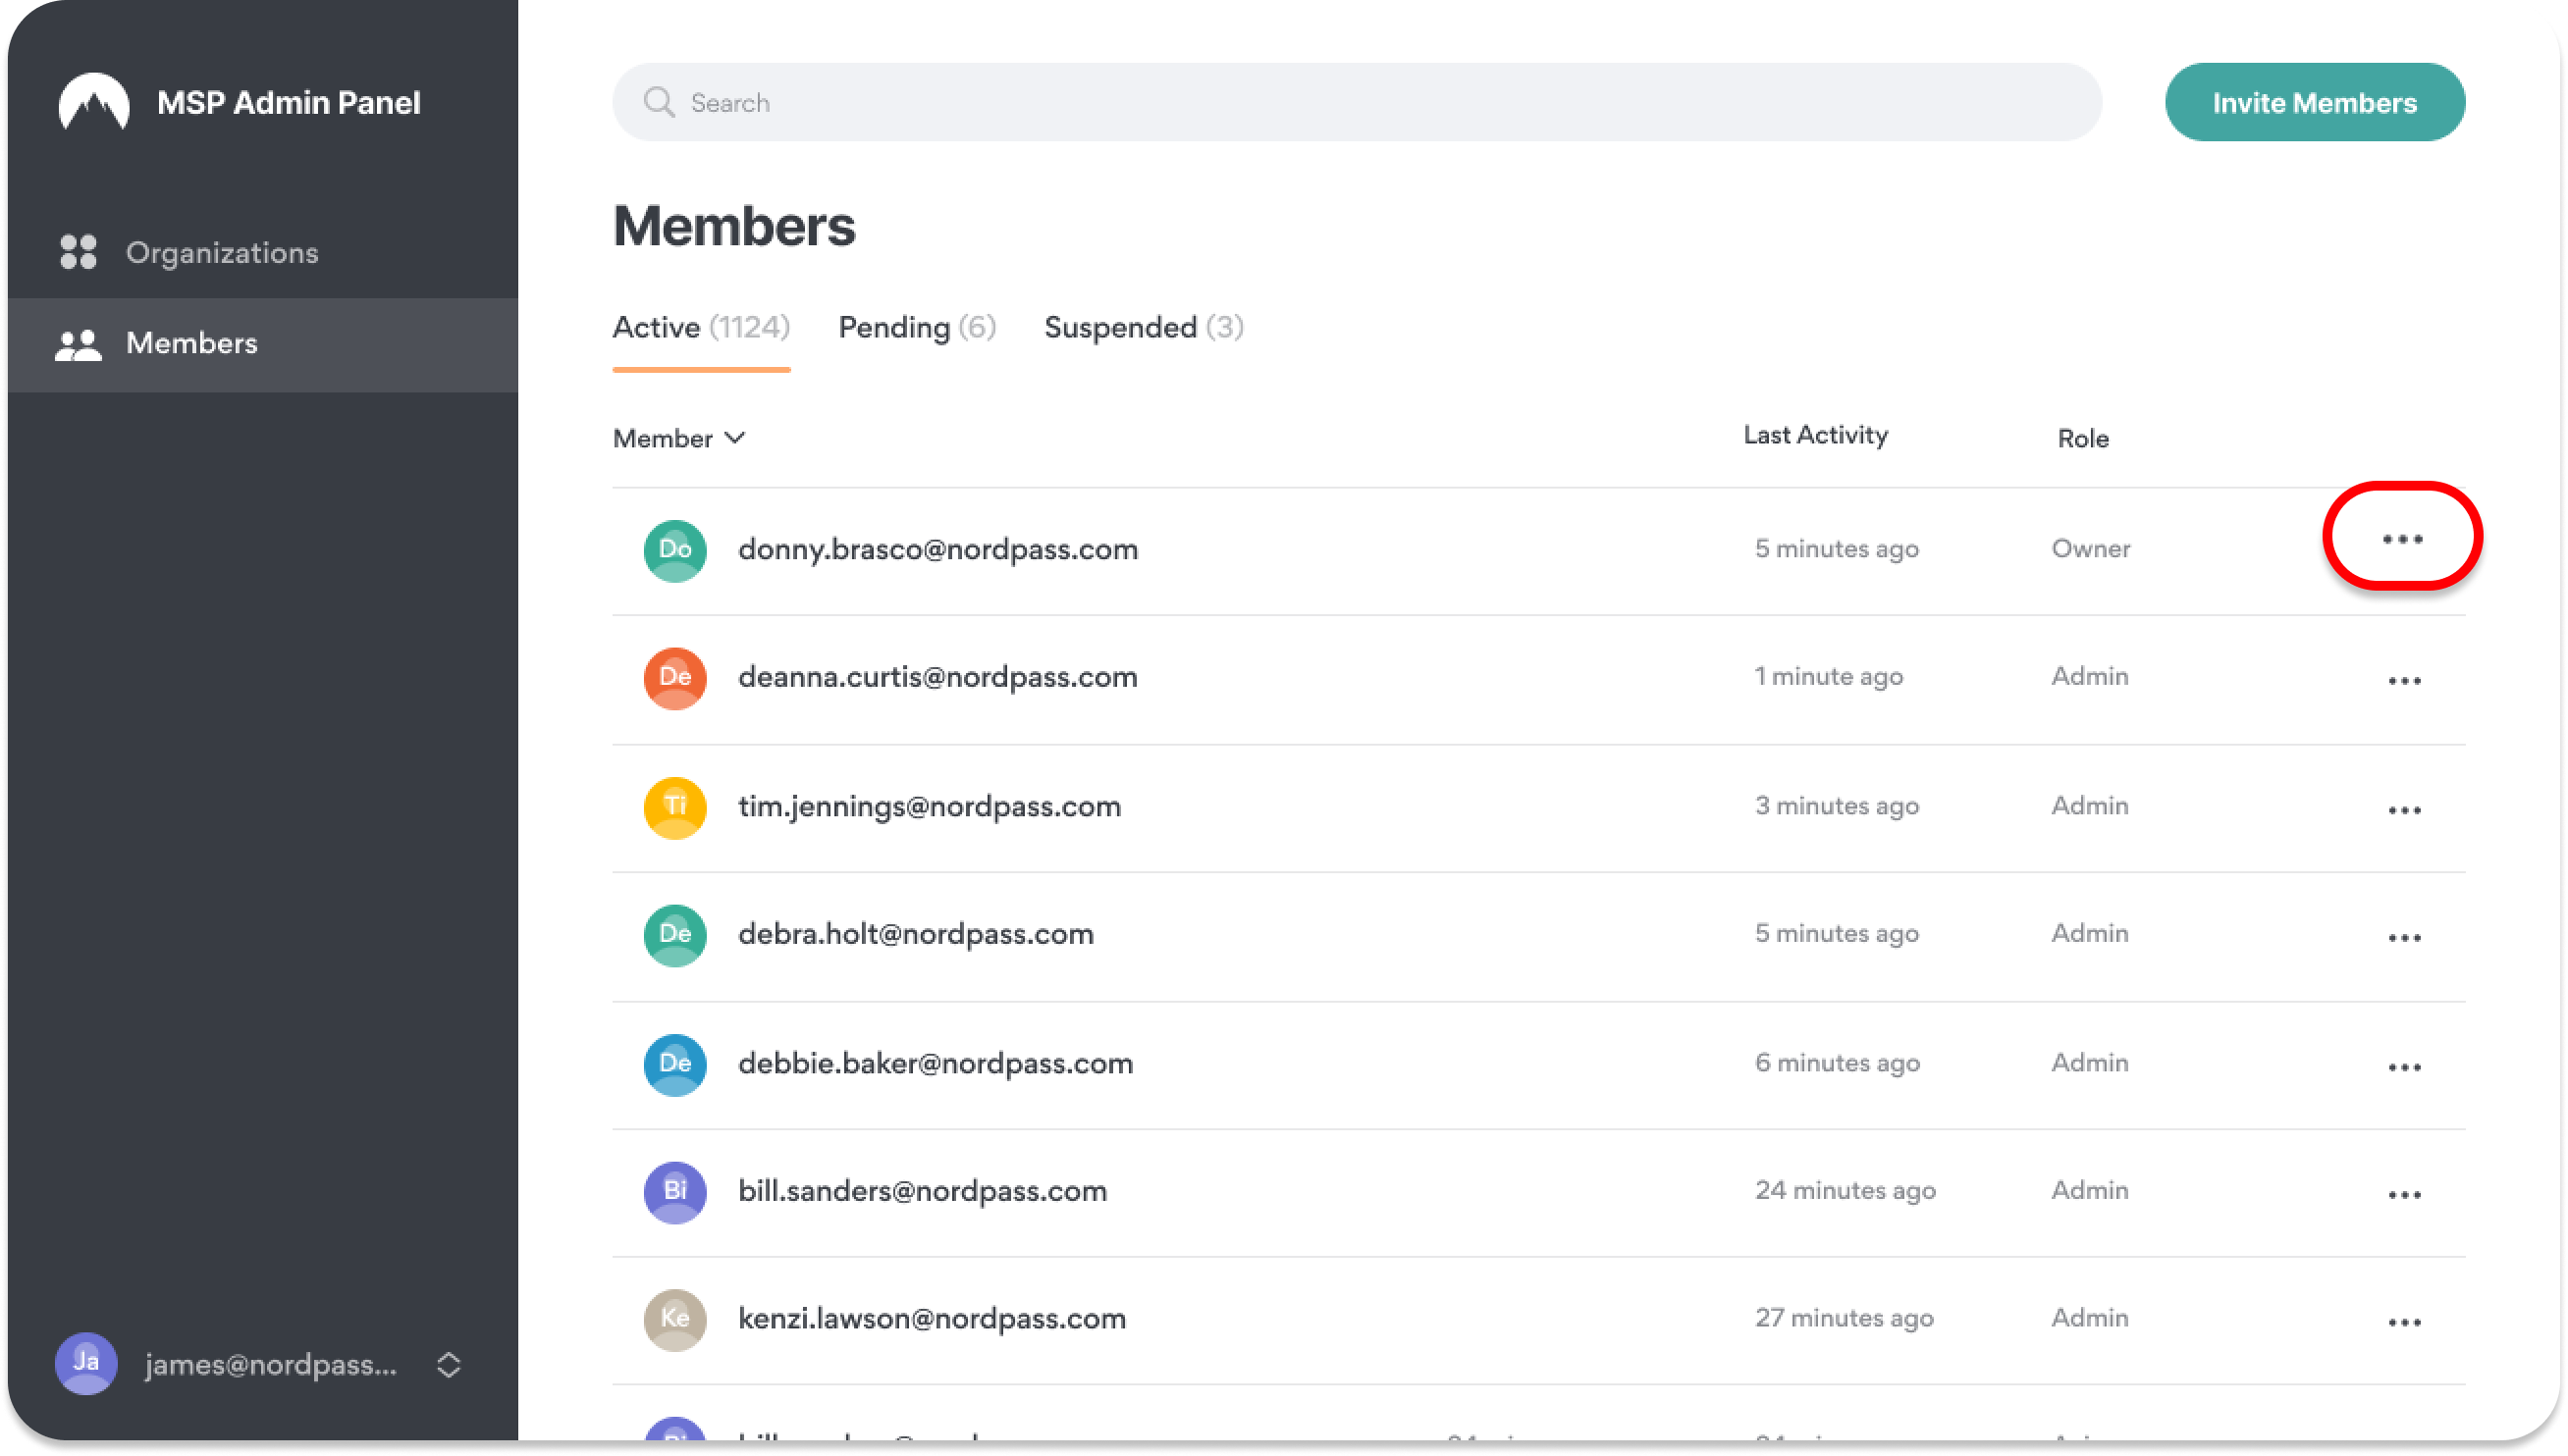Select donny.brasco@nordpass.com email

pyautogui.click(x=937, y=550)
